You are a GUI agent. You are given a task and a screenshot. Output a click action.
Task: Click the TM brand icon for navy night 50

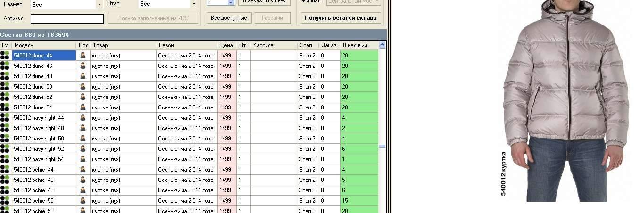(x=5, y=139)
